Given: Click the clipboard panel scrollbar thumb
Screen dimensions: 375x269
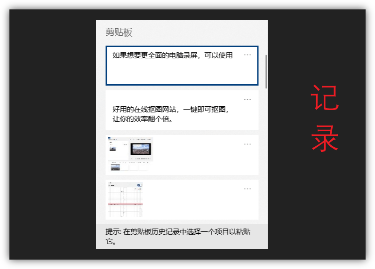Looking at the screenshot, I should click(266, 71).
